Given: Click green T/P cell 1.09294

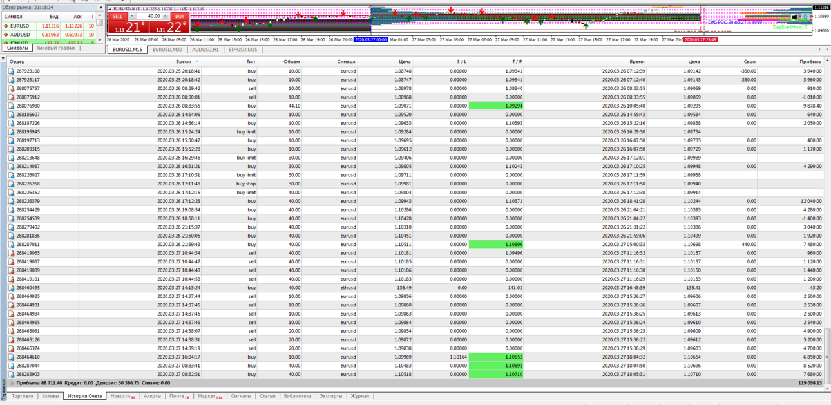Looking at the screenshot, I should click(496, 106).
